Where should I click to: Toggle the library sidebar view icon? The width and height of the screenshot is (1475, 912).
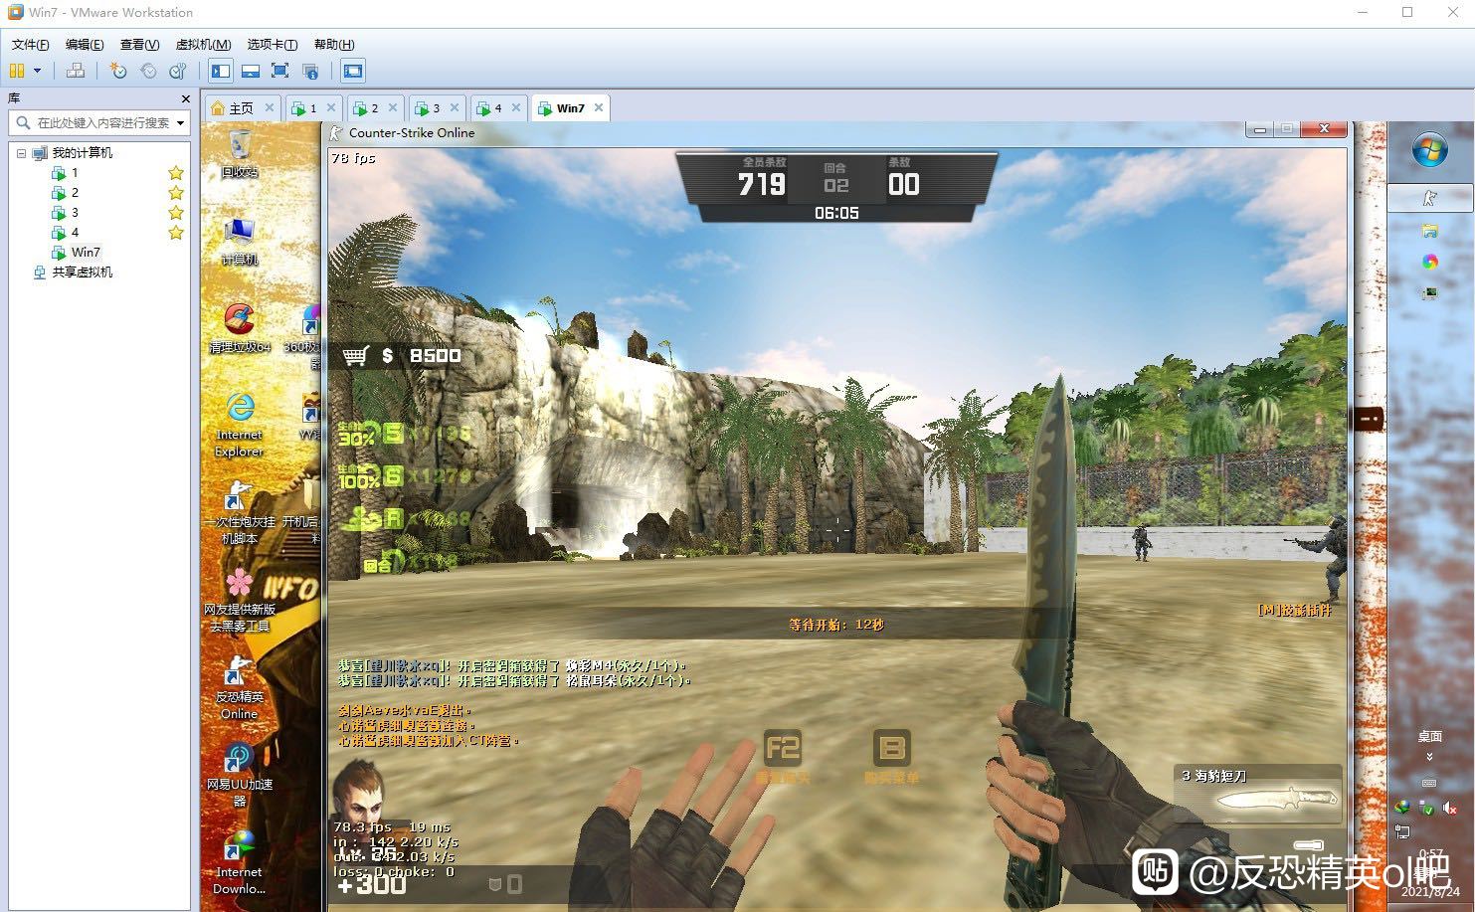[221, 71]
